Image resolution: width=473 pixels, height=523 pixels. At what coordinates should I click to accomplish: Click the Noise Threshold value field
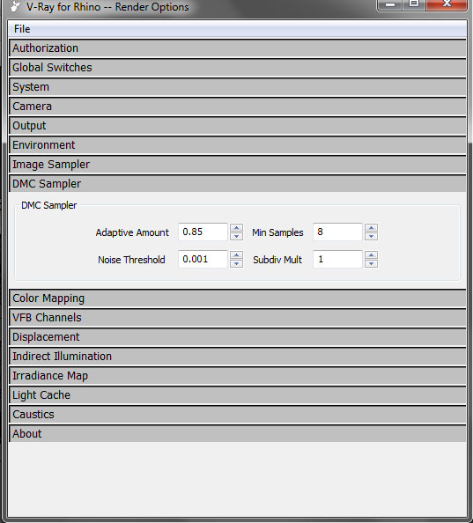[x=203, y=259]
